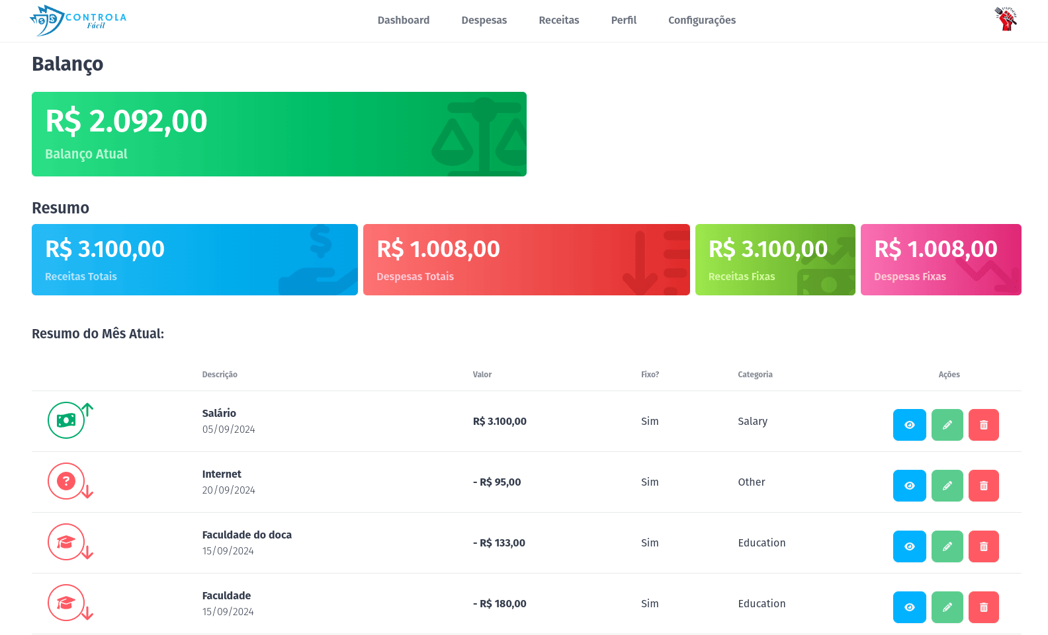Click the Receitas Totais blue card
The height and width of the screenshot is (635, 1048).
coord(195,260)
